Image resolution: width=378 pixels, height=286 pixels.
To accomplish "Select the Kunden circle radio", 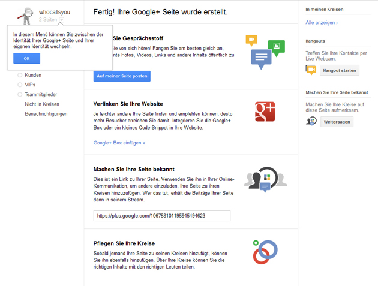I will point(20,75).
